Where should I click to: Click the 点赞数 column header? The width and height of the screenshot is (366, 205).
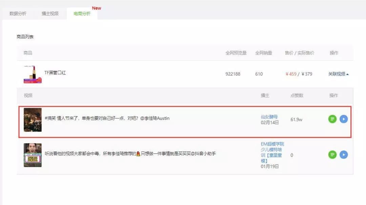(297, 96)
